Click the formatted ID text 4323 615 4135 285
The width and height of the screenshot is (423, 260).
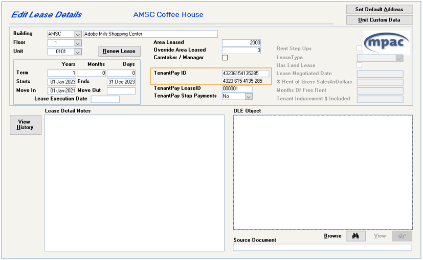[x=242, y=81]
